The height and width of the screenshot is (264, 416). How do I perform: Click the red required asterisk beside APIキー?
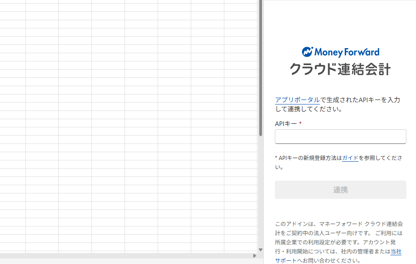[x=301, y=123]
